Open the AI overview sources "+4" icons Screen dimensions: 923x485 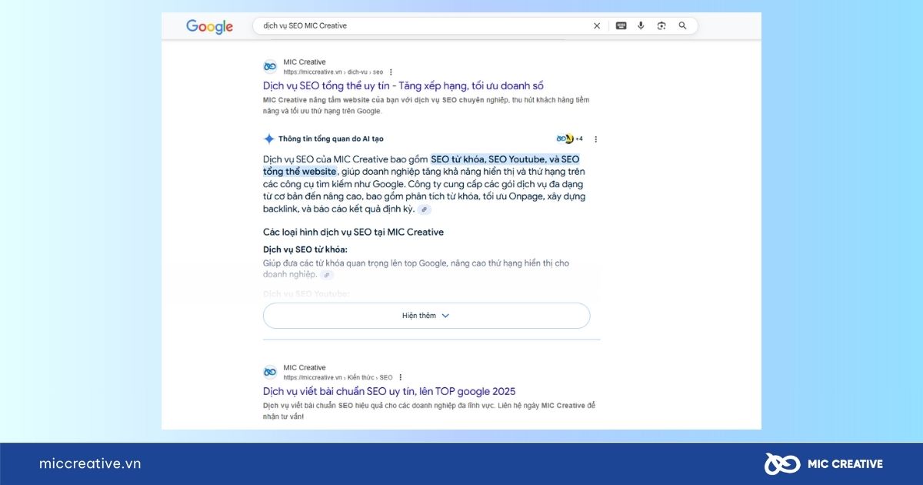point(569,139)
